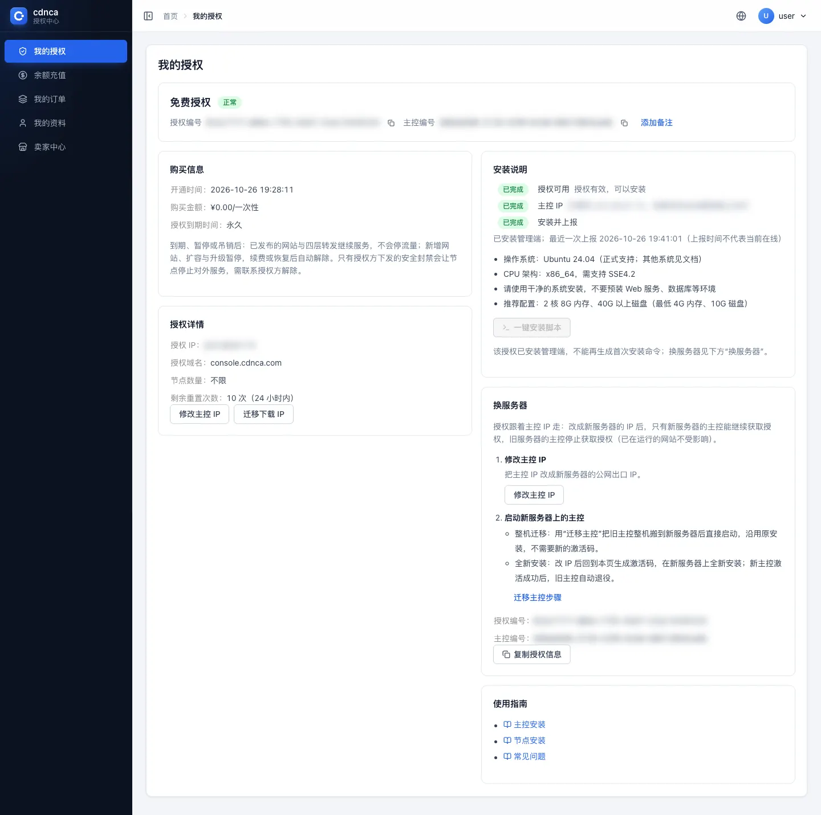Click the 正常 status badge
The height and width of the screenshot is (815, 821).
pos(230,103)
